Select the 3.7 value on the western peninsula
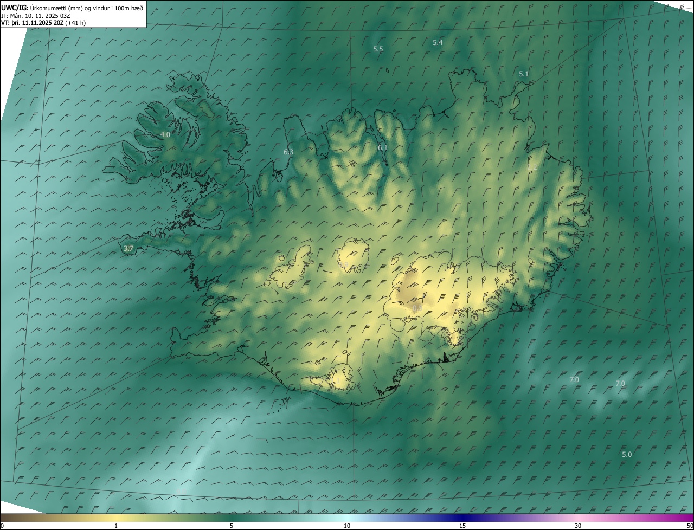694x530 pixels. pos(128,249)
